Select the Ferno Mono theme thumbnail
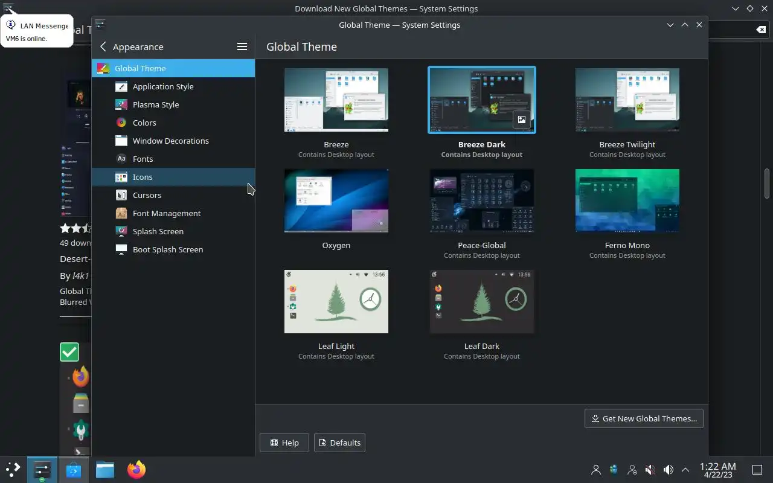Screen dimensions: 773x483 coord(627,200)
